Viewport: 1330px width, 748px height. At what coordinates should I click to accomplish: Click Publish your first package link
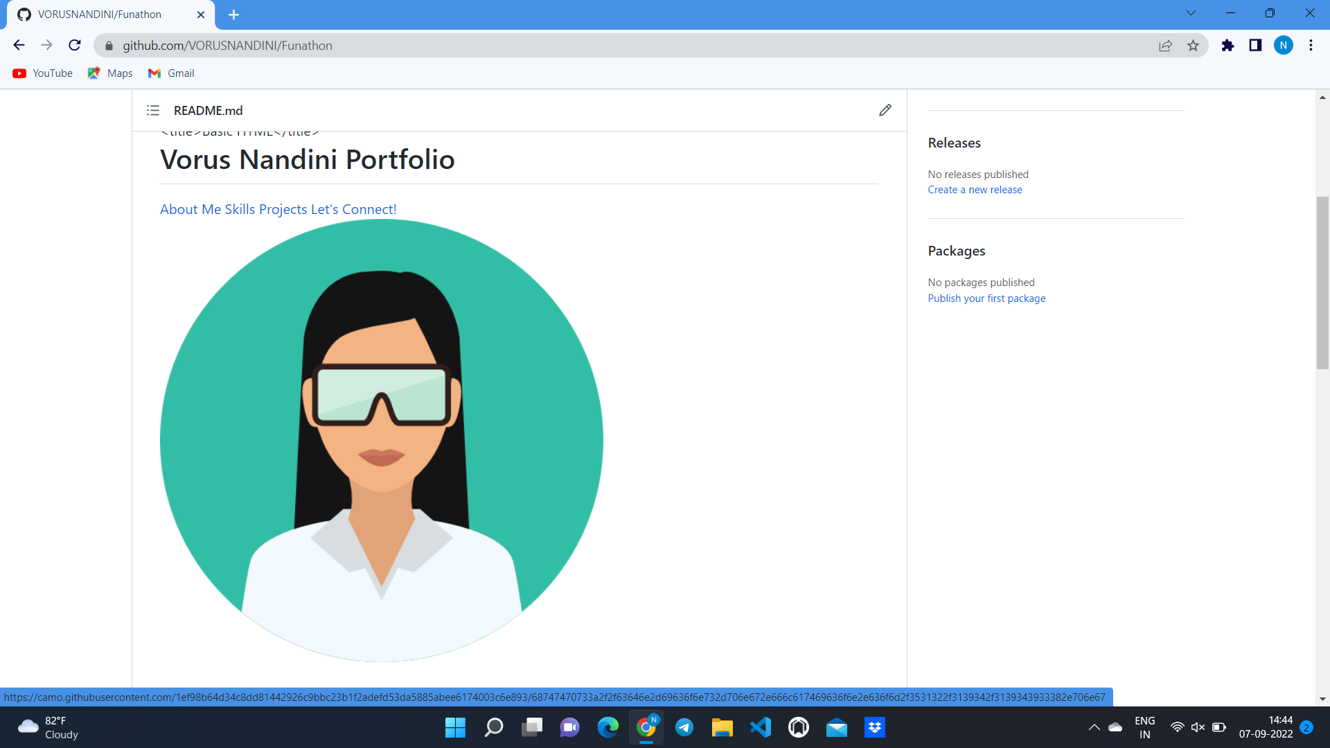986,299
